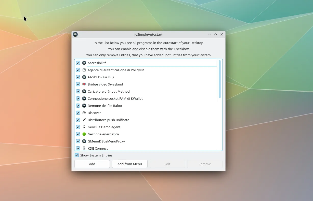Click the Demone dei file Baloo icon
313x201 pixels.
click(x=84, y=106)
